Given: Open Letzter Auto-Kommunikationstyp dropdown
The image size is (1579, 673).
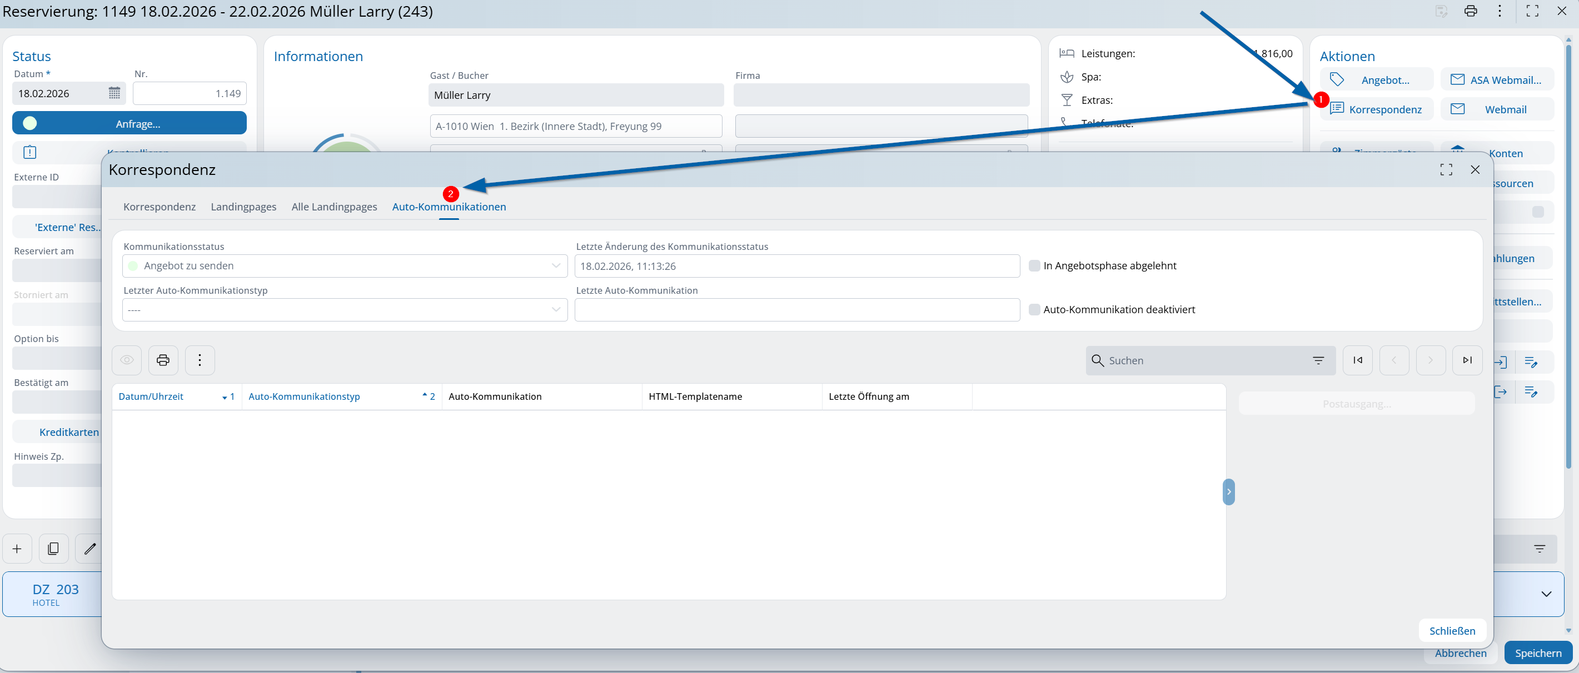Looking at the screenshot, I should pos(555,310).
